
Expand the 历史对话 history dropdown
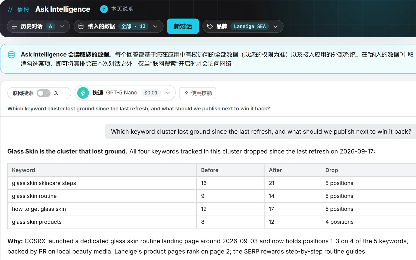[x=38, y=27]
